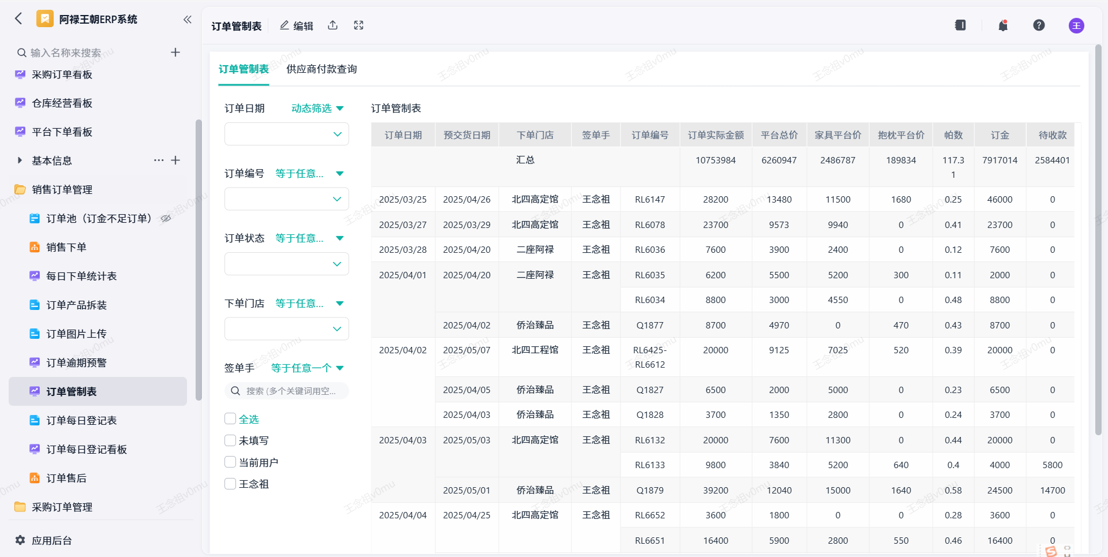The height and width of the screenshot is (557, 1108).
Task: Check the 王念祖 checkbox
Action: 230,484
